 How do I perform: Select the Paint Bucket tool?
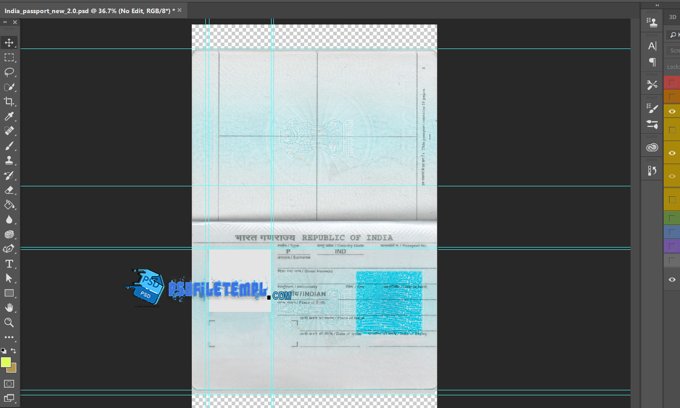(x=9, y=205)
